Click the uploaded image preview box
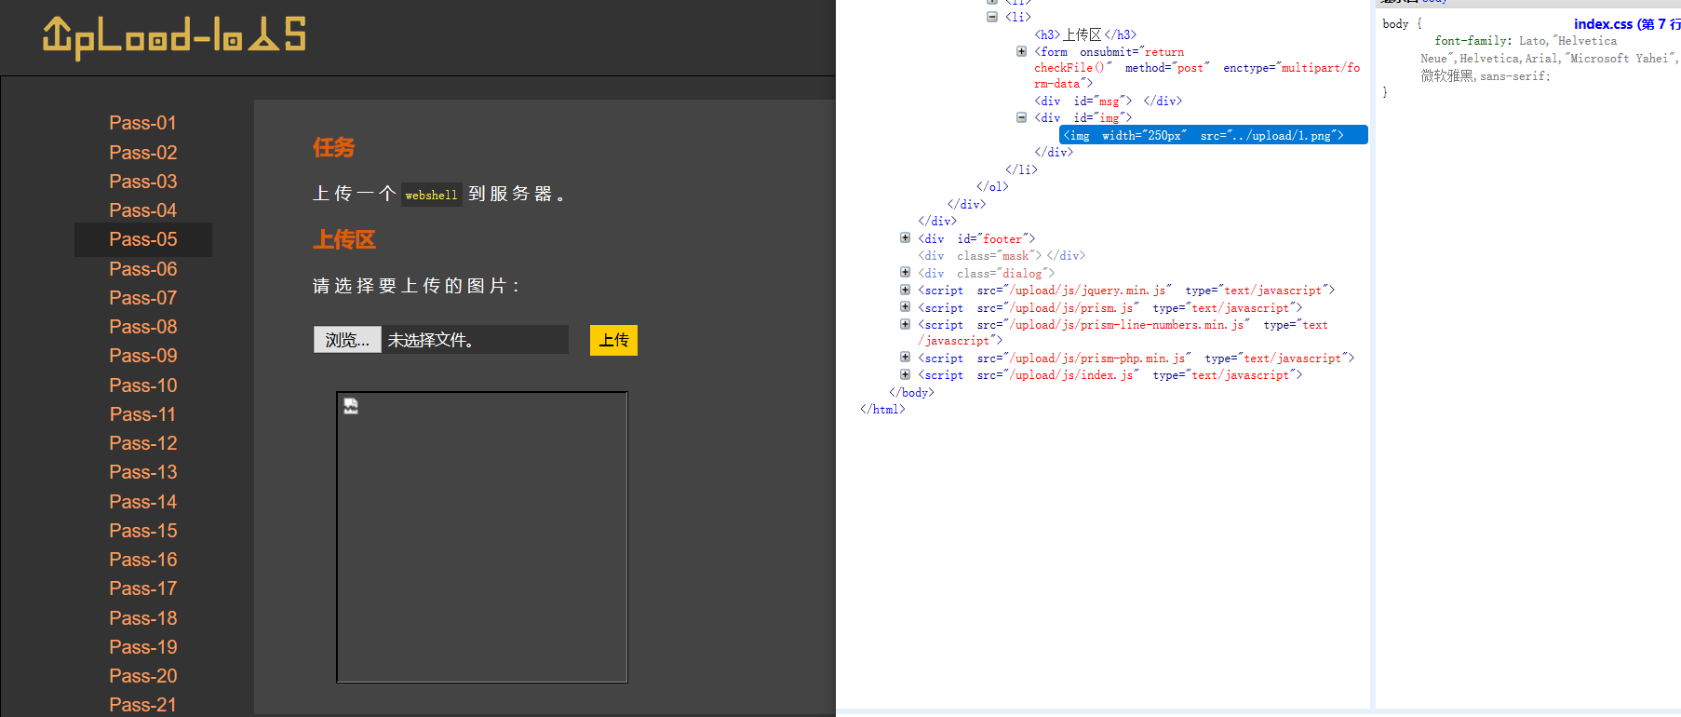 [x=482, y=537]
